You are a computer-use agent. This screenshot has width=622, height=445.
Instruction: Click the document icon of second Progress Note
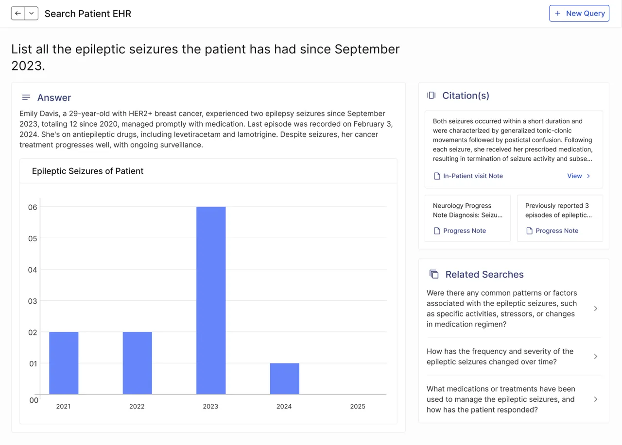coord(529,231)
